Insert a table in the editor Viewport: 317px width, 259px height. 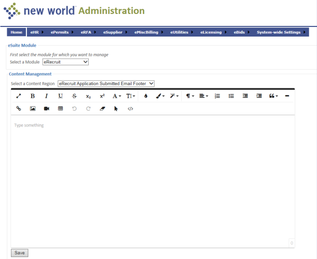(60, 109)
